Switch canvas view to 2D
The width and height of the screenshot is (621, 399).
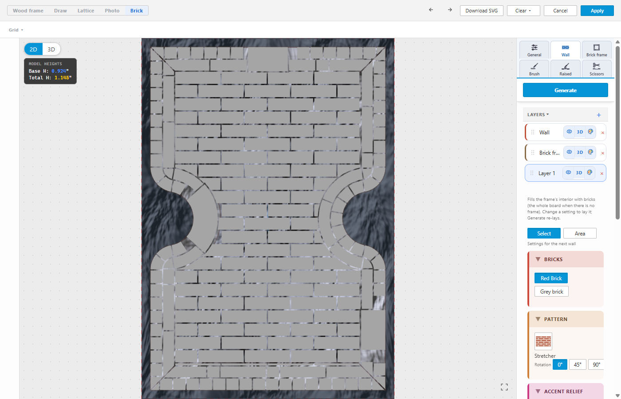[x=33, y=49]
